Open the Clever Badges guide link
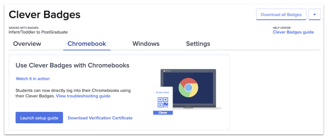The height and width of the screenshot is (139, 328). (293, 32)
